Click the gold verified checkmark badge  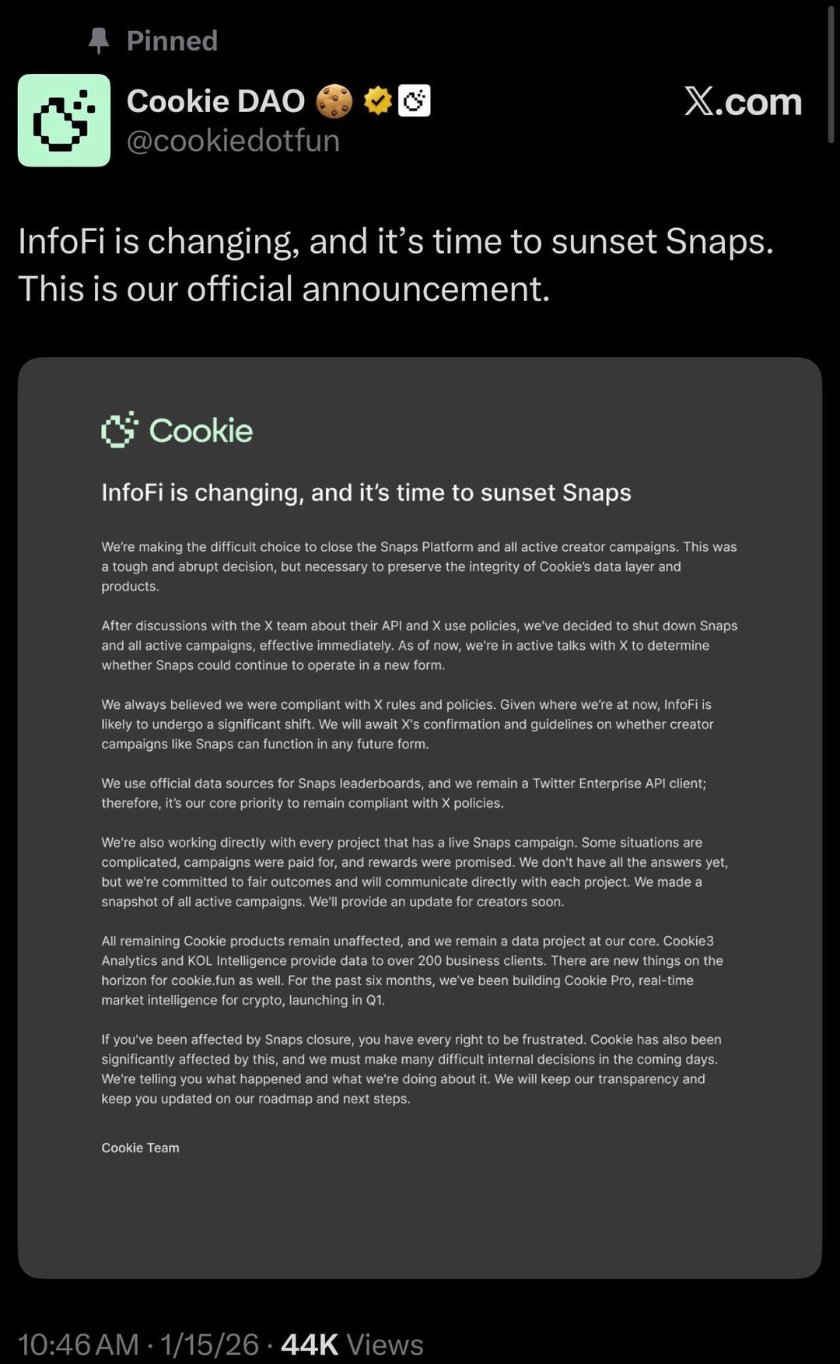(x=378, y=101)
